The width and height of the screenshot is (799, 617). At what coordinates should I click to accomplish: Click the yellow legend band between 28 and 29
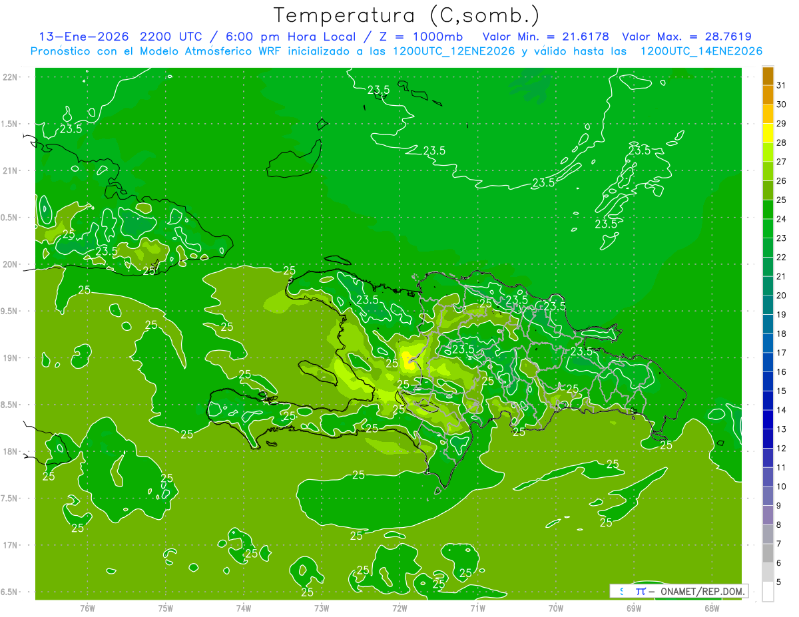(x=768, y=132)
